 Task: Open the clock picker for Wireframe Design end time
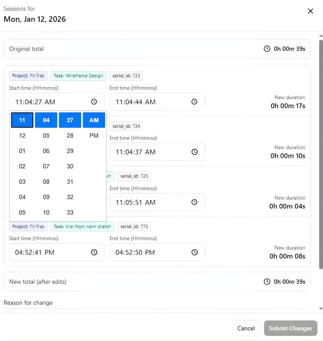pos(194,102)
